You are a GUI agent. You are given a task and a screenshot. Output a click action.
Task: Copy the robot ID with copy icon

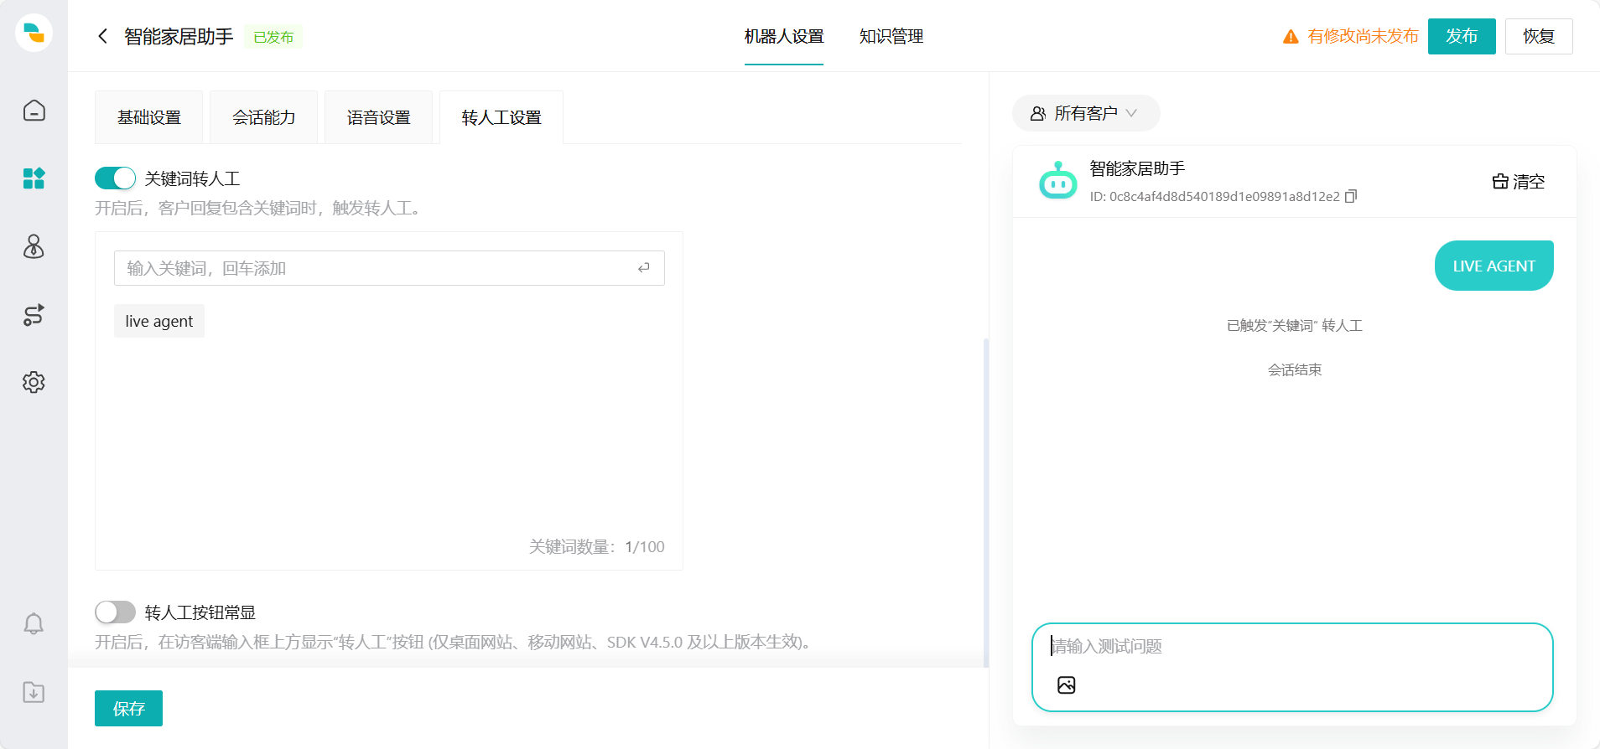[x=1350, y=196]
